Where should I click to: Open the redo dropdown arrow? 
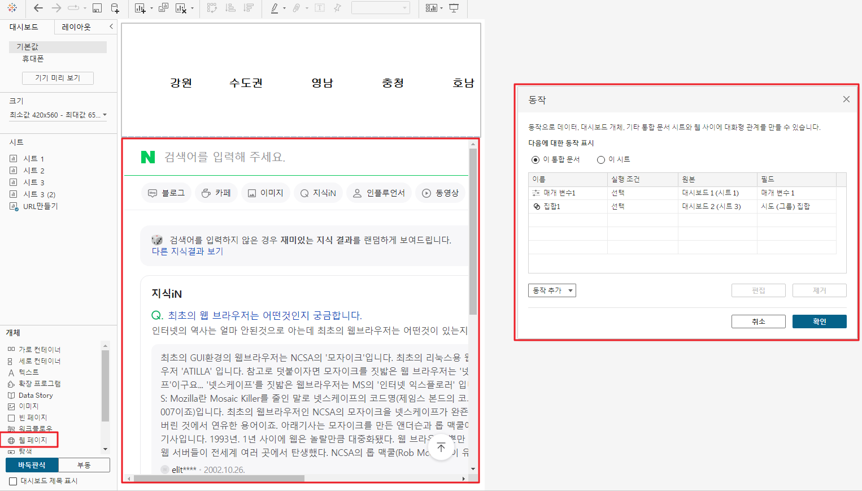85,8
